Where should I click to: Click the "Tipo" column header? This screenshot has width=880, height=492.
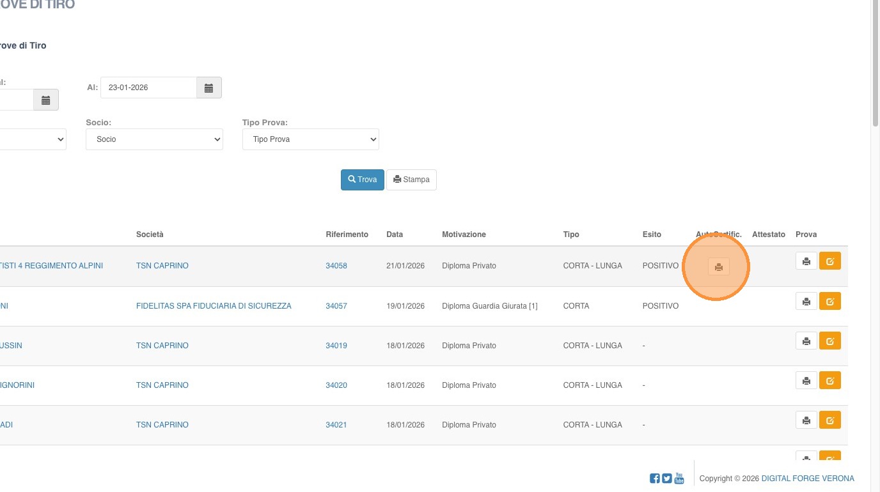point(571,234)
